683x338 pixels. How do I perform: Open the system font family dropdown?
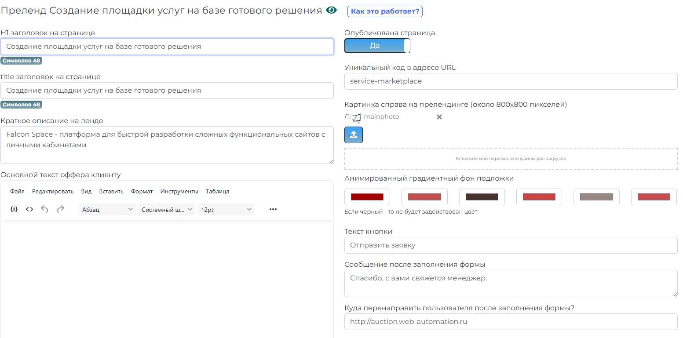[x=167, y=210]
